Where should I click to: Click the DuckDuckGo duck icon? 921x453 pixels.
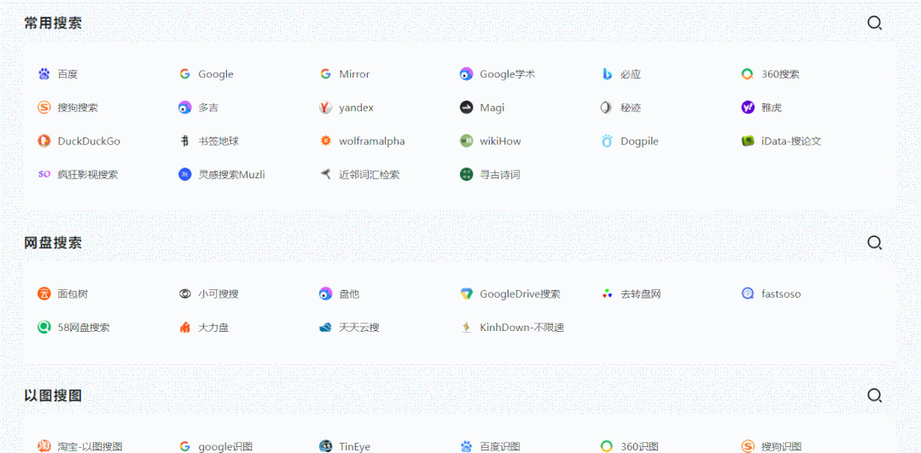[44, 141]
